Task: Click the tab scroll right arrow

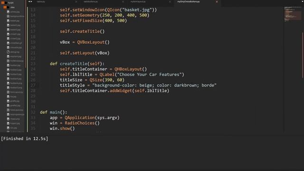Action: (31, 2)
